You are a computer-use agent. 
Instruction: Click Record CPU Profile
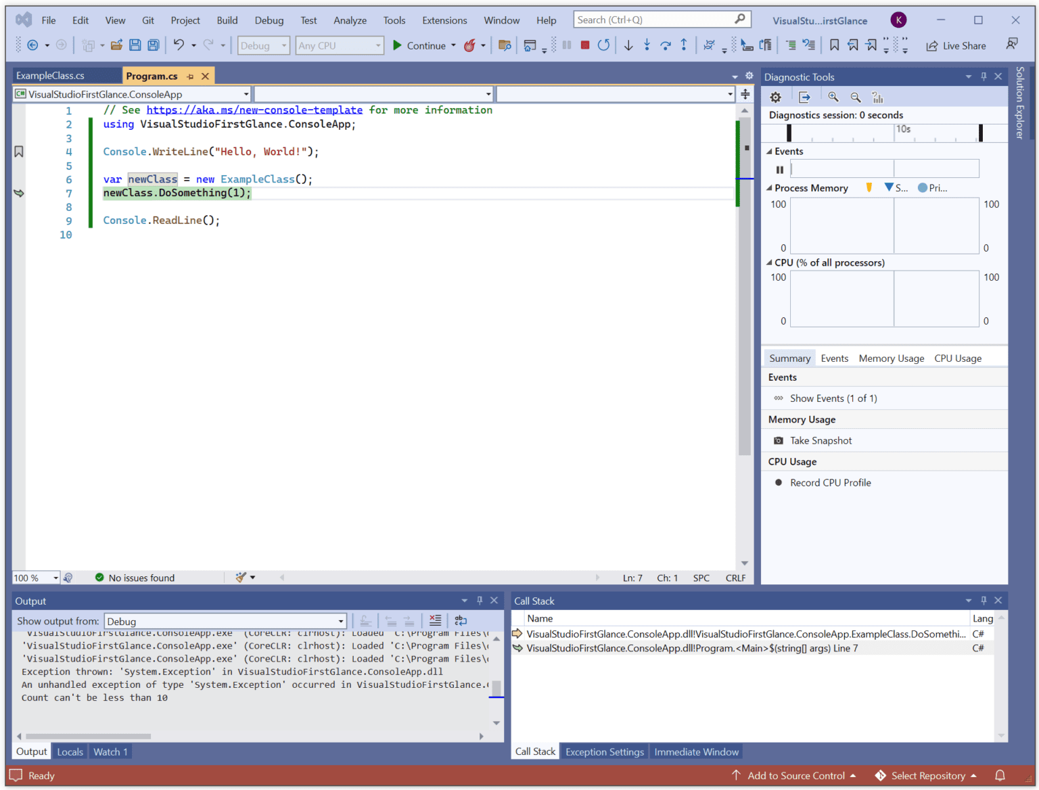(x=830, y=482)
